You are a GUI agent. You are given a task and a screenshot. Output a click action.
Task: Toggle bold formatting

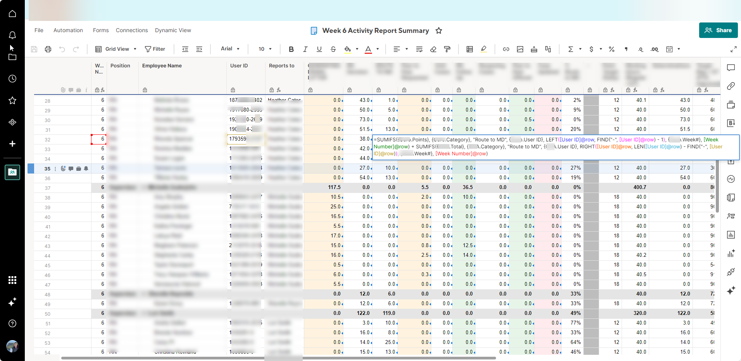pyautogui.click(x=291, y=49)
